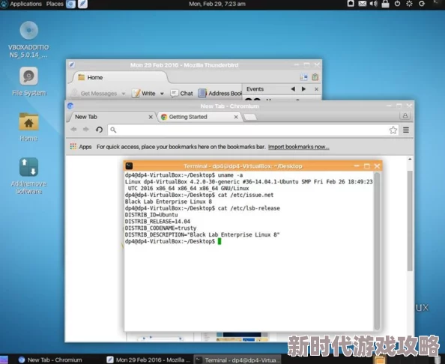Open a new tab in Chromium

click(x=250, y=117)
